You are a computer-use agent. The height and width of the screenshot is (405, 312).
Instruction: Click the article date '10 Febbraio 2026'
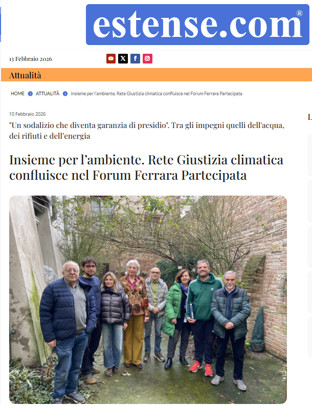(27, 114)
